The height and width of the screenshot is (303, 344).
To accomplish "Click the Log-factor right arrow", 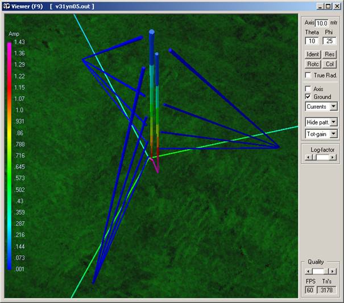I will [334, 157].
